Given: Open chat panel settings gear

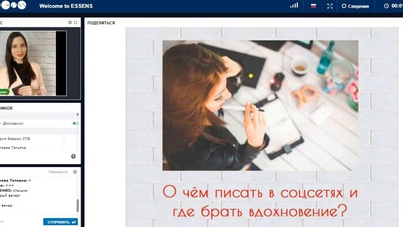Looking at the screenshot, I should coord(75,172).
